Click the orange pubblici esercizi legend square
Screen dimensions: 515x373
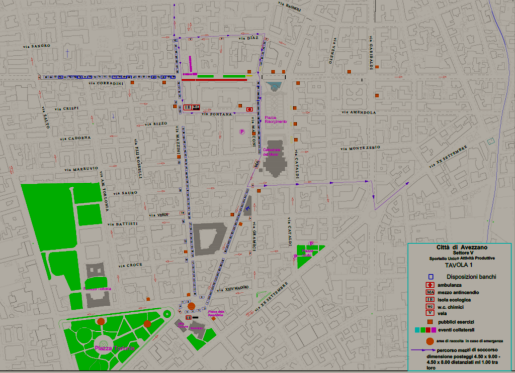click(430, 322)
